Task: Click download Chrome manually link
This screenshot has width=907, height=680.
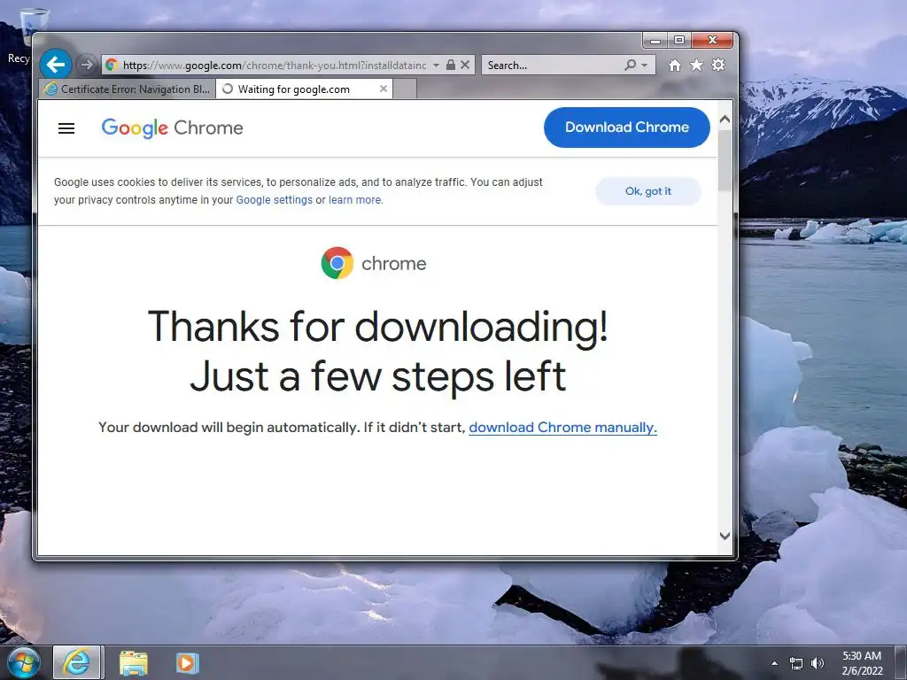Action: coord(562,428)
